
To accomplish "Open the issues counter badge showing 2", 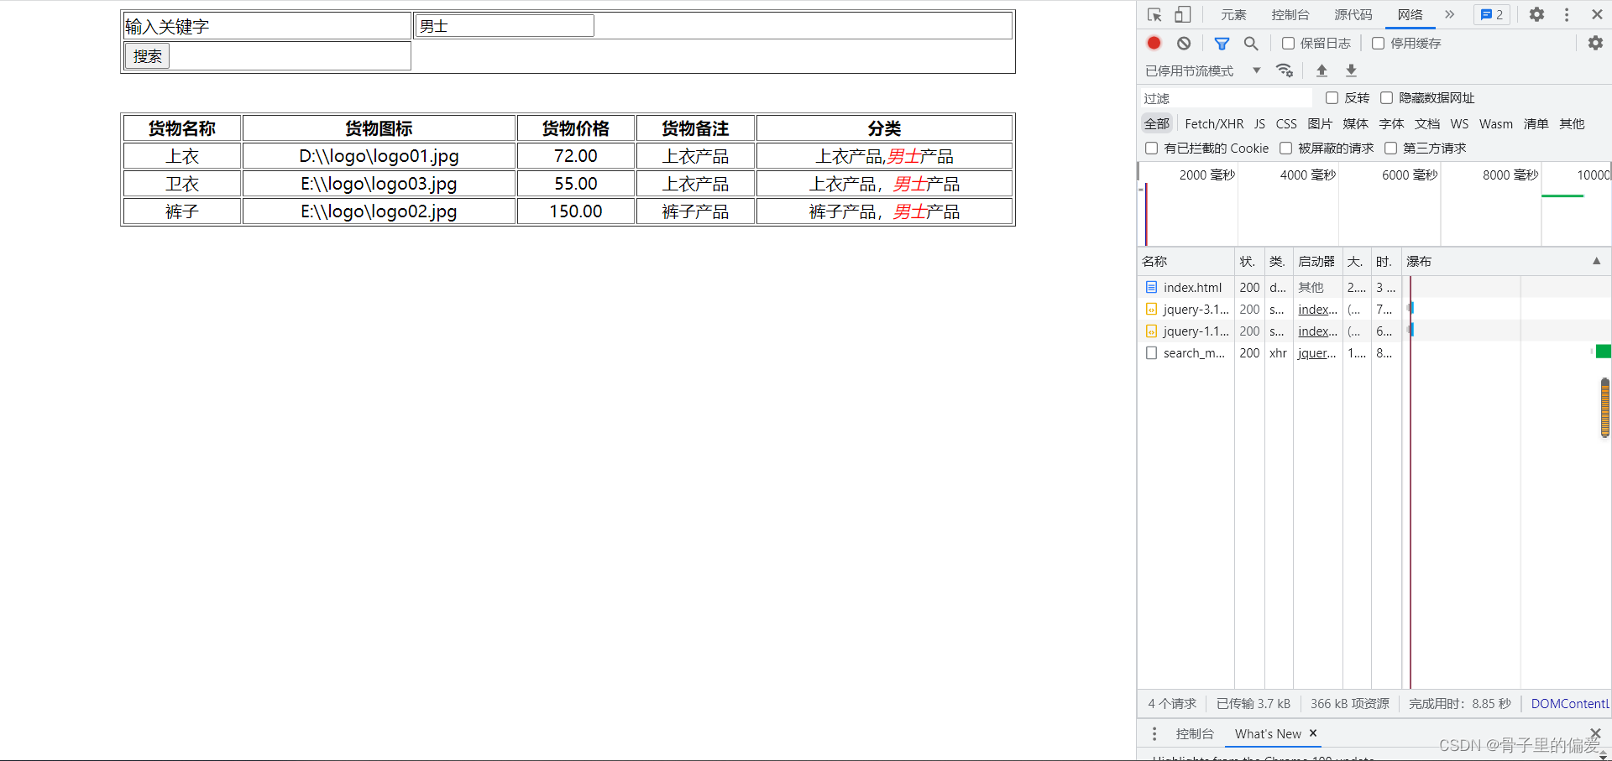I will coord(1492,14).
